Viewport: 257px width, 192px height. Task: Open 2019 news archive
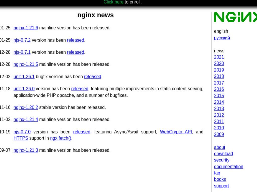tap(219, 70)
